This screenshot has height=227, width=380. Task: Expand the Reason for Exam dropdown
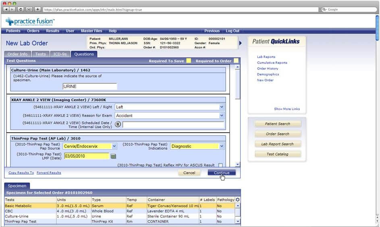pos(170,116)
